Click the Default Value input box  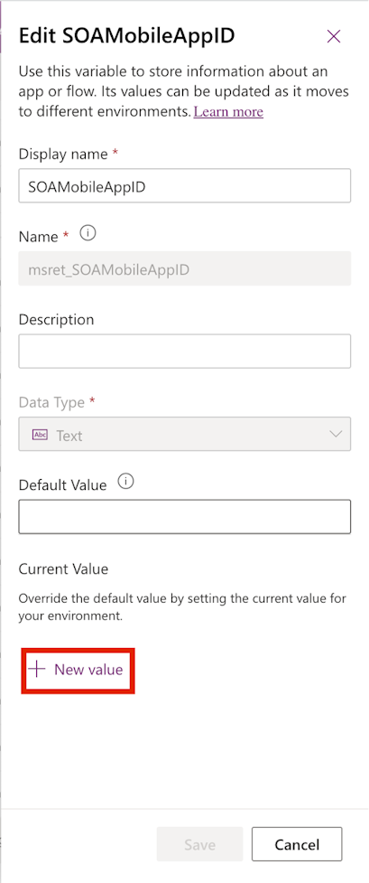click(184, 516)
